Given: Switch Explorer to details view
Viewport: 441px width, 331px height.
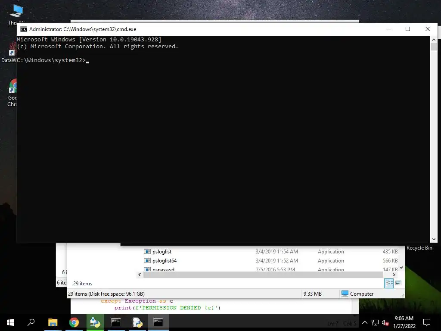Looking at the screenshot, I should tap(389, 283).
